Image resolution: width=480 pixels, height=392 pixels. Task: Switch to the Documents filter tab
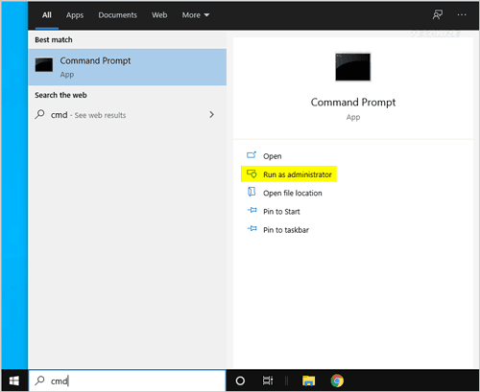pyautogui.click(x=117, y=15)
